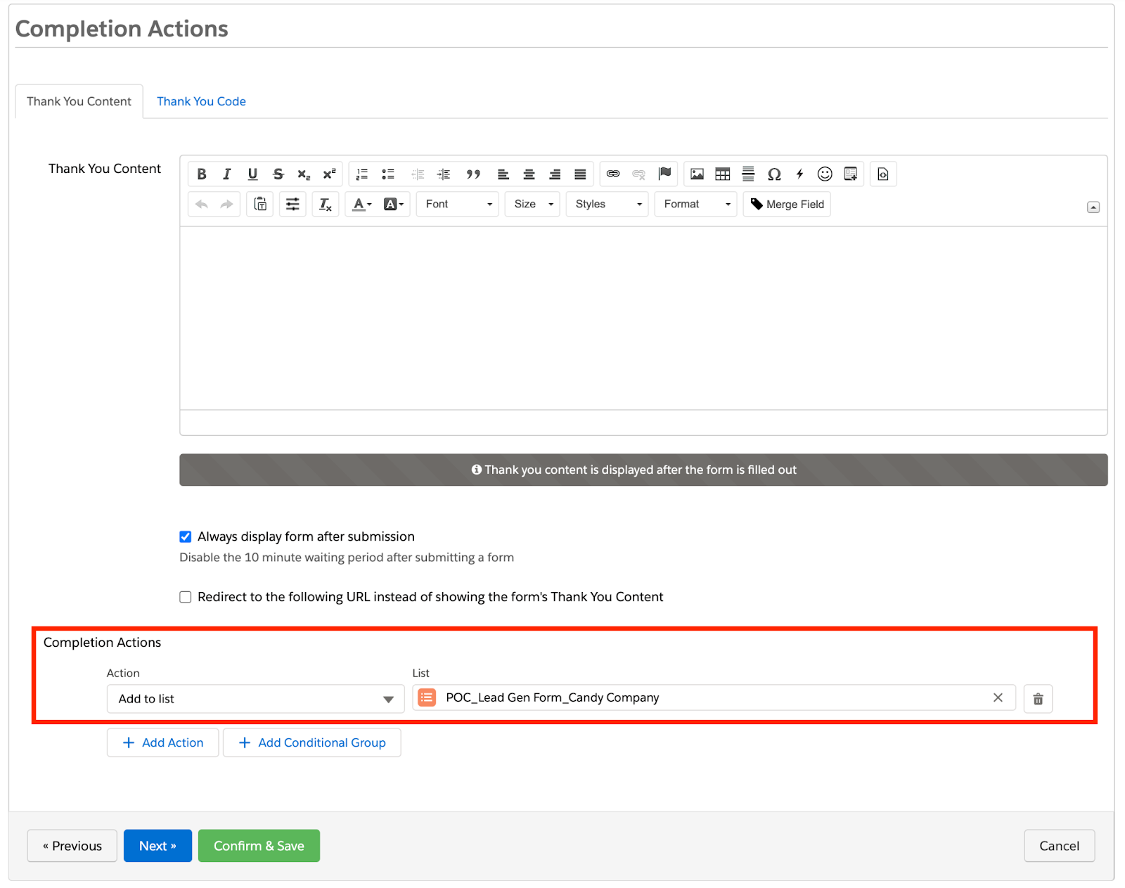Click Confirm & Save
The height and width of the screenshot is (888, 1125).
point(259,846)
